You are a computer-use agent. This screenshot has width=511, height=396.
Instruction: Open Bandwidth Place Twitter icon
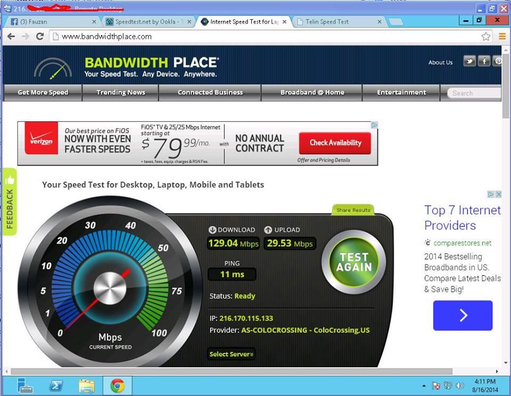click(469, 61)
